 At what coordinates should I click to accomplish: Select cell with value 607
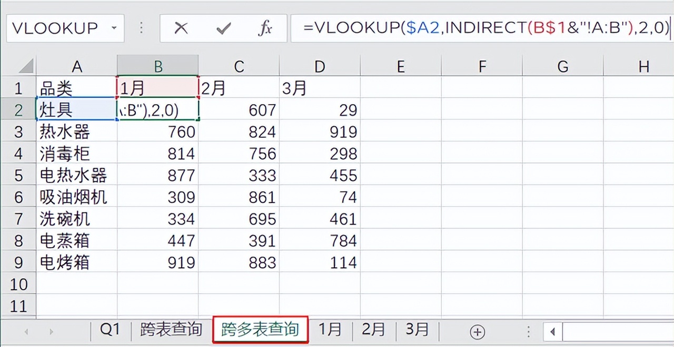[x=239, y=109]
